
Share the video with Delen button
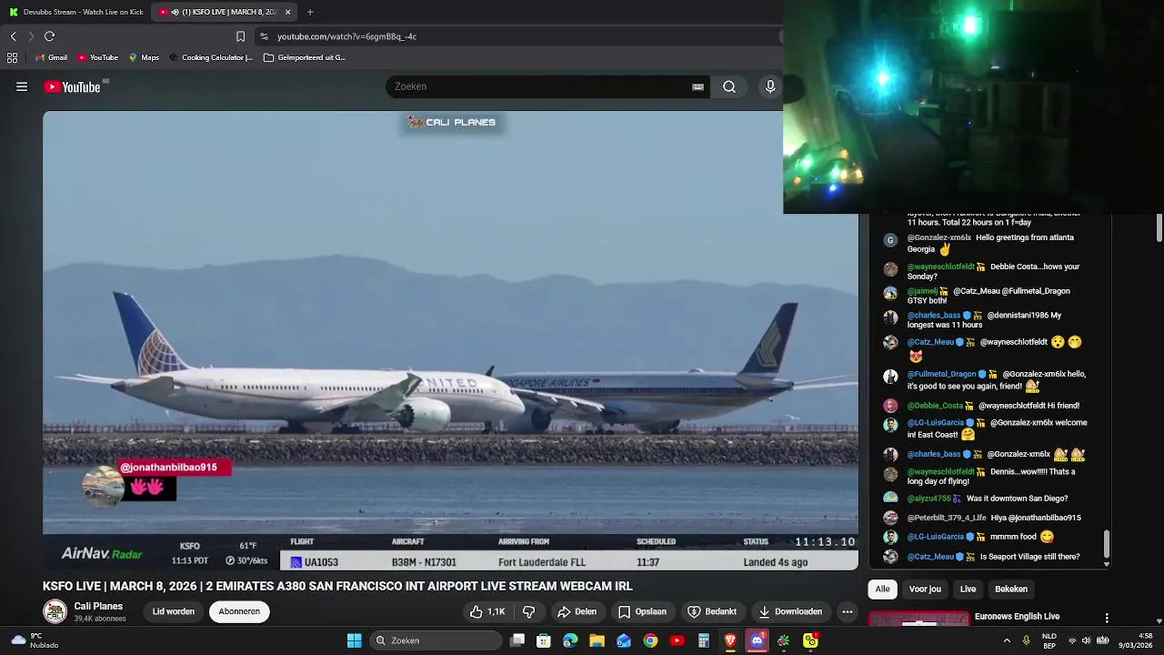coord(577,611)
